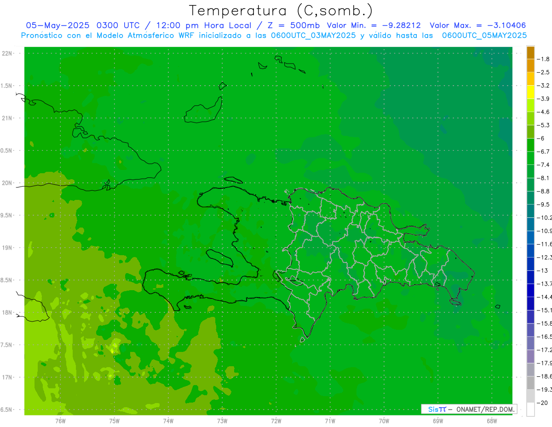This screenshot has height=427, width=552.
Task: Pick the dark orange swatch above -1.8
Action: (530, 53)
